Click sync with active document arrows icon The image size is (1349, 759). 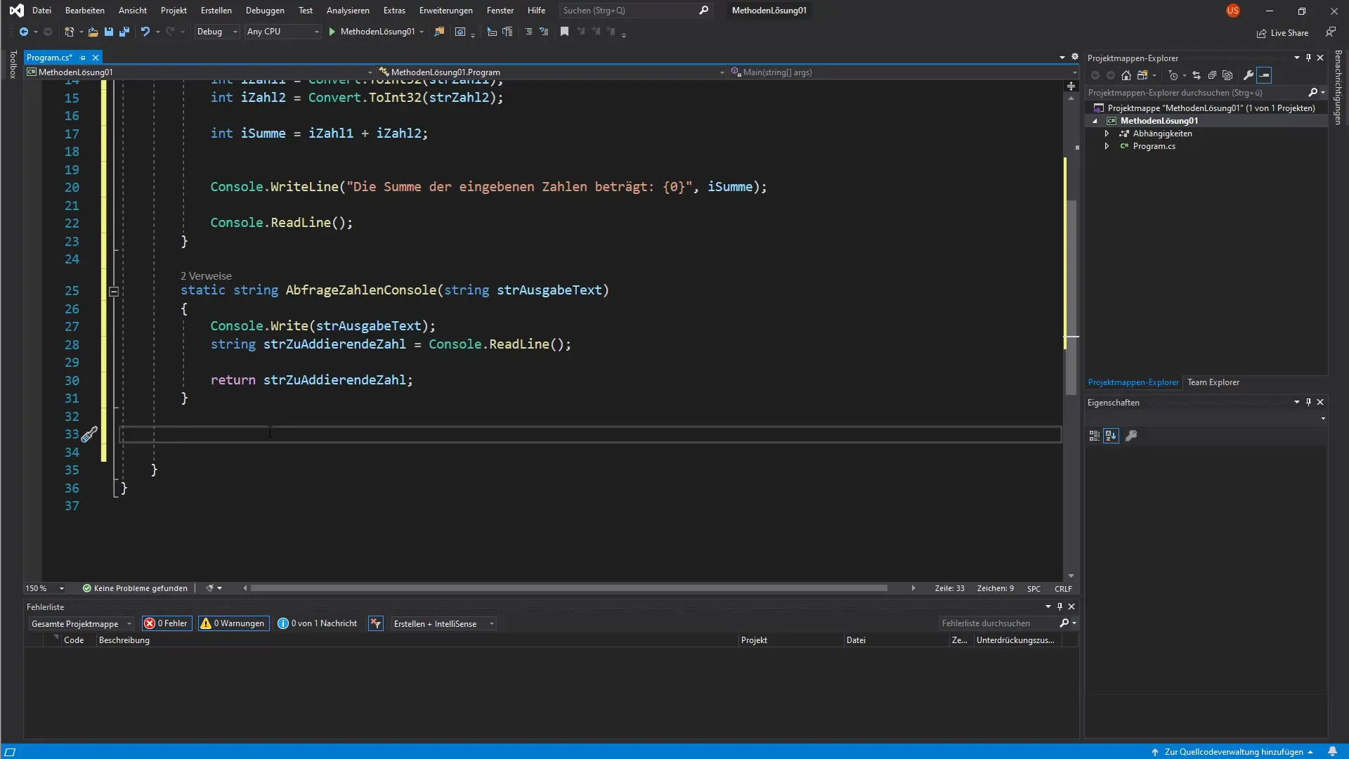1197,75
